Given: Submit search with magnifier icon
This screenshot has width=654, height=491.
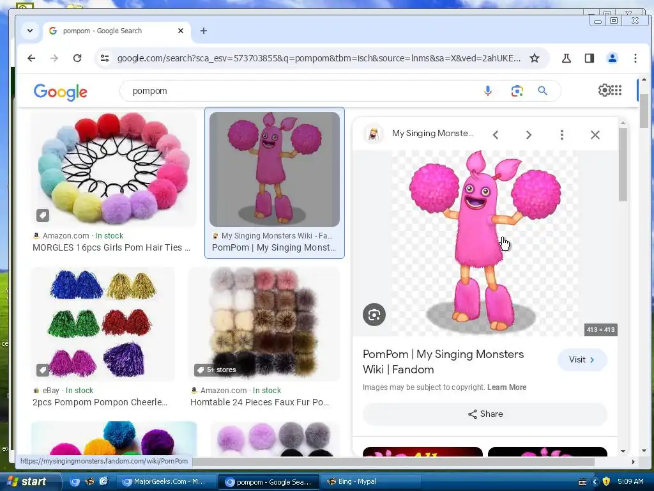Looking at the screenshot, I should (x=542, y=91).
